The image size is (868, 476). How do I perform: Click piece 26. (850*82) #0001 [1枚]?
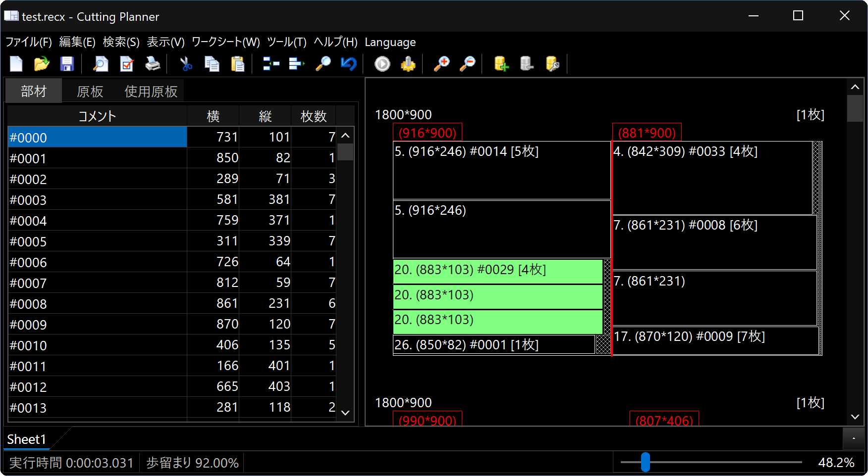(x=494, y=345)
